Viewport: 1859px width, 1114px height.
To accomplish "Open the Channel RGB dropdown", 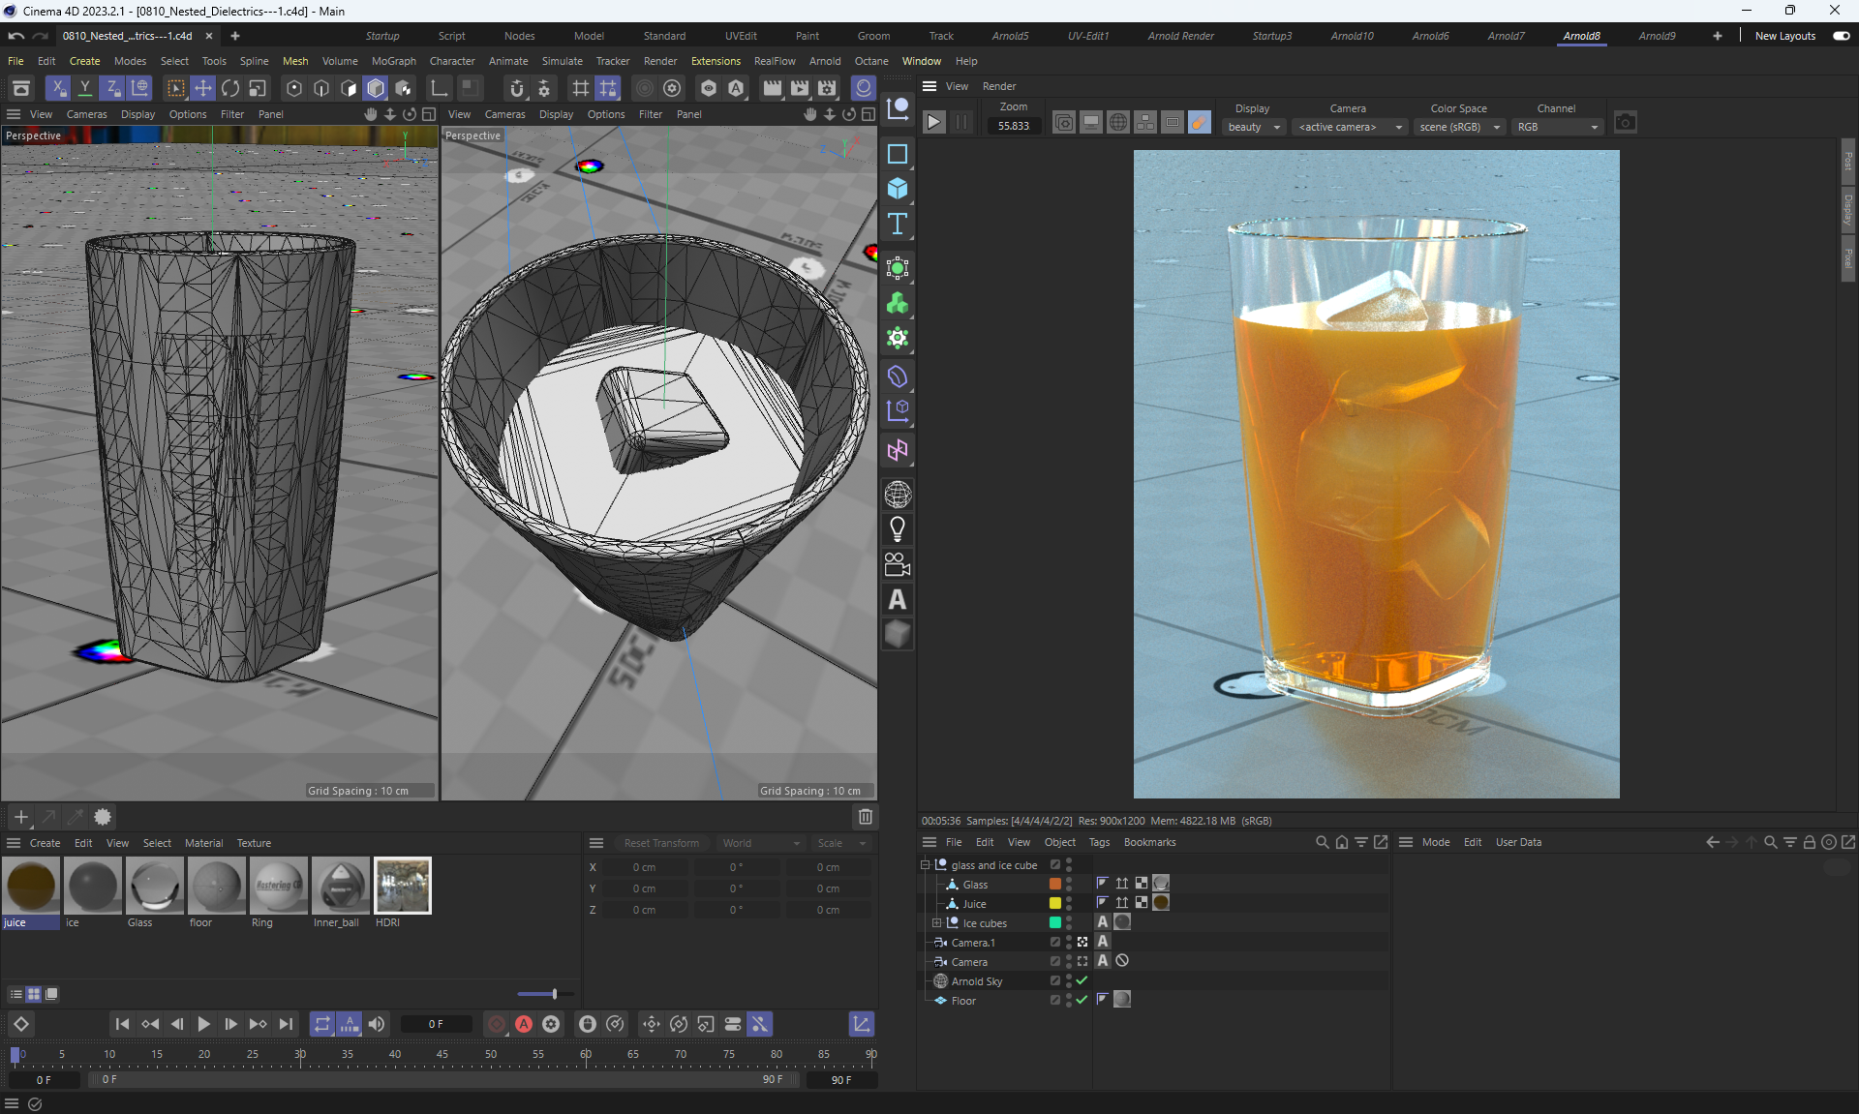I will click(x=1557, y=127).
